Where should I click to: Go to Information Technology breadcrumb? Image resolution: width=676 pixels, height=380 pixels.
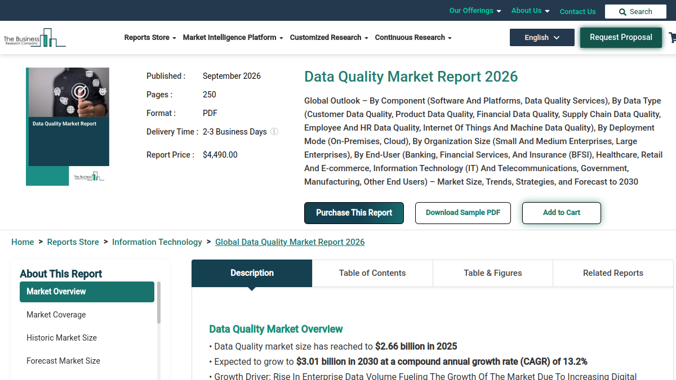(x=157, y=242)
